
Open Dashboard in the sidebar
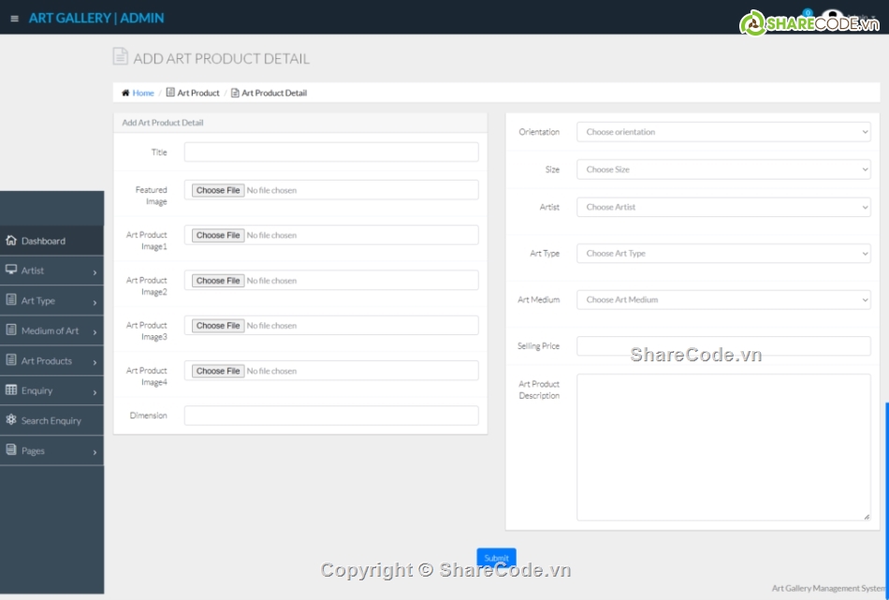pos(51,241)
